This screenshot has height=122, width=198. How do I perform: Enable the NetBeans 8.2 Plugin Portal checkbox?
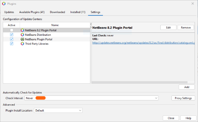tap(11, 30)
